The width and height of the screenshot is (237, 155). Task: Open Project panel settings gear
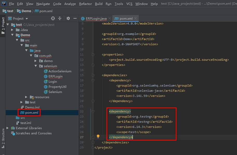tap(68, 18)
